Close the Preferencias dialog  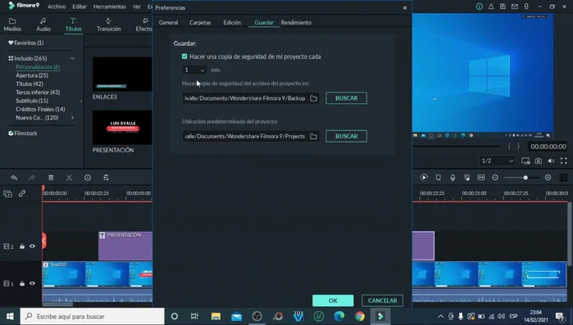405,7
